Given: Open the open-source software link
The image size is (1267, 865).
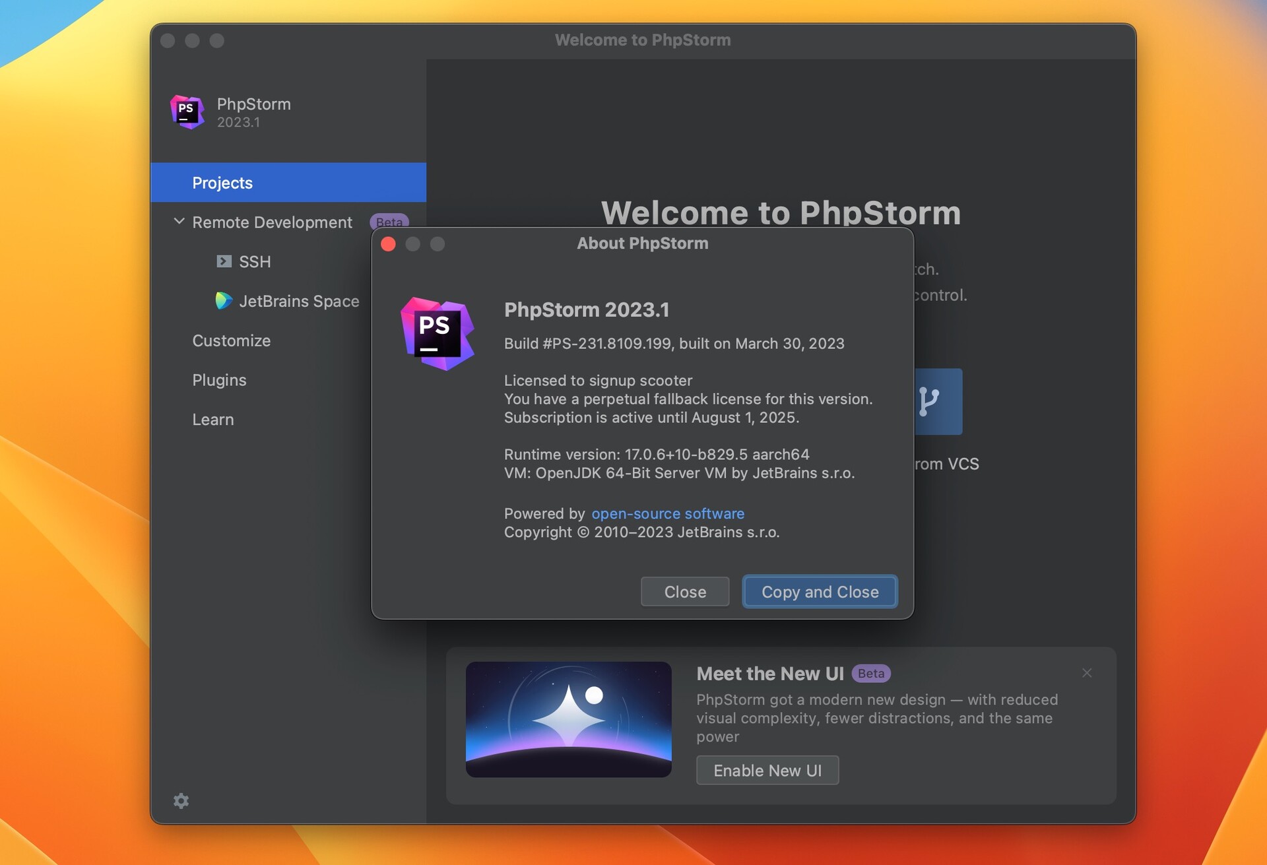Looking at the screenshot, I should coord(668,513).
